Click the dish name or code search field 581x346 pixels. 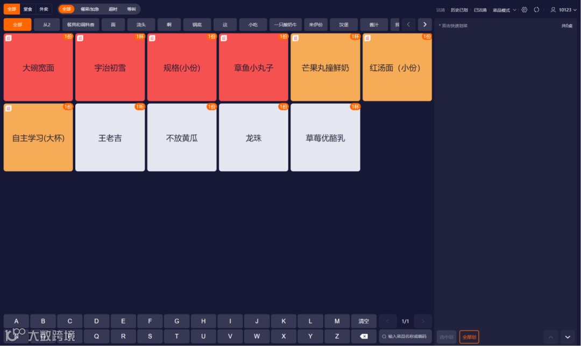[x=406, y=336]
